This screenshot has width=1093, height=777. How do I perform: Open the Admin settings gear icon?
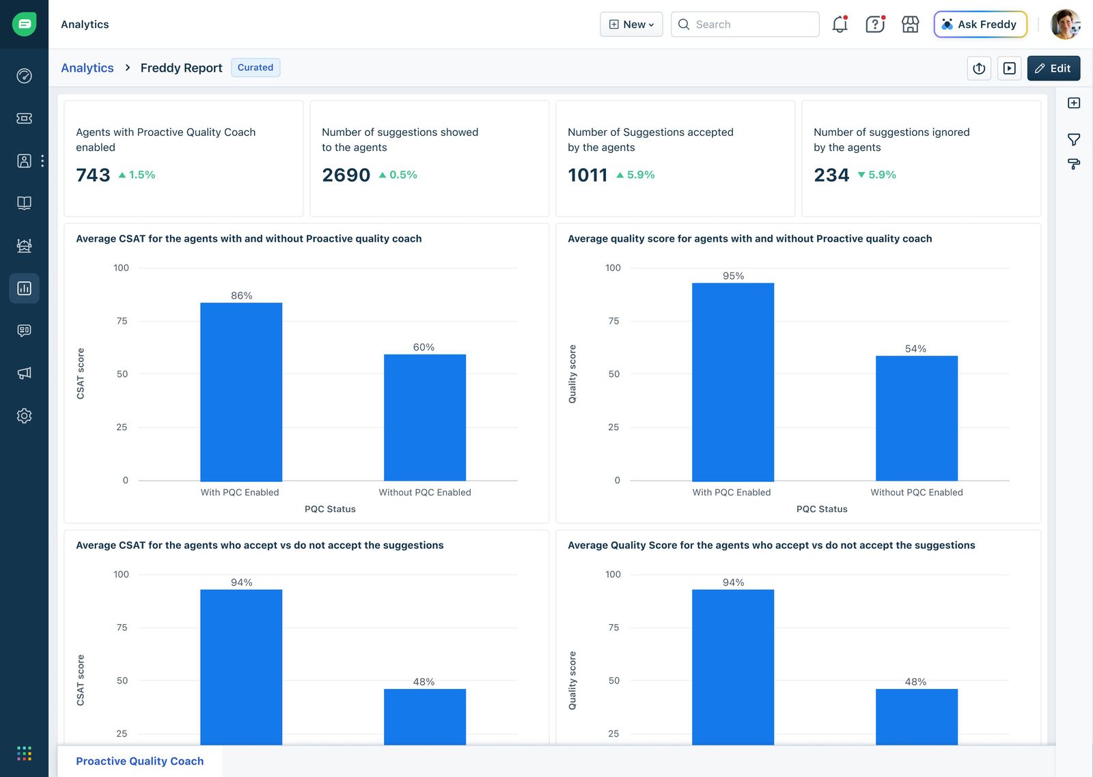tap(24, 416)
